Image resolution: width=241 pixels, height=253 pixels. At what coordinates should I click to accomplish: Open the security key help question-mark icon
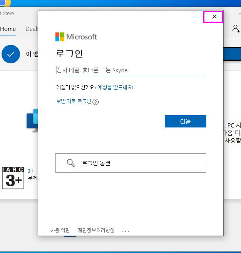(x=95, y=102)
